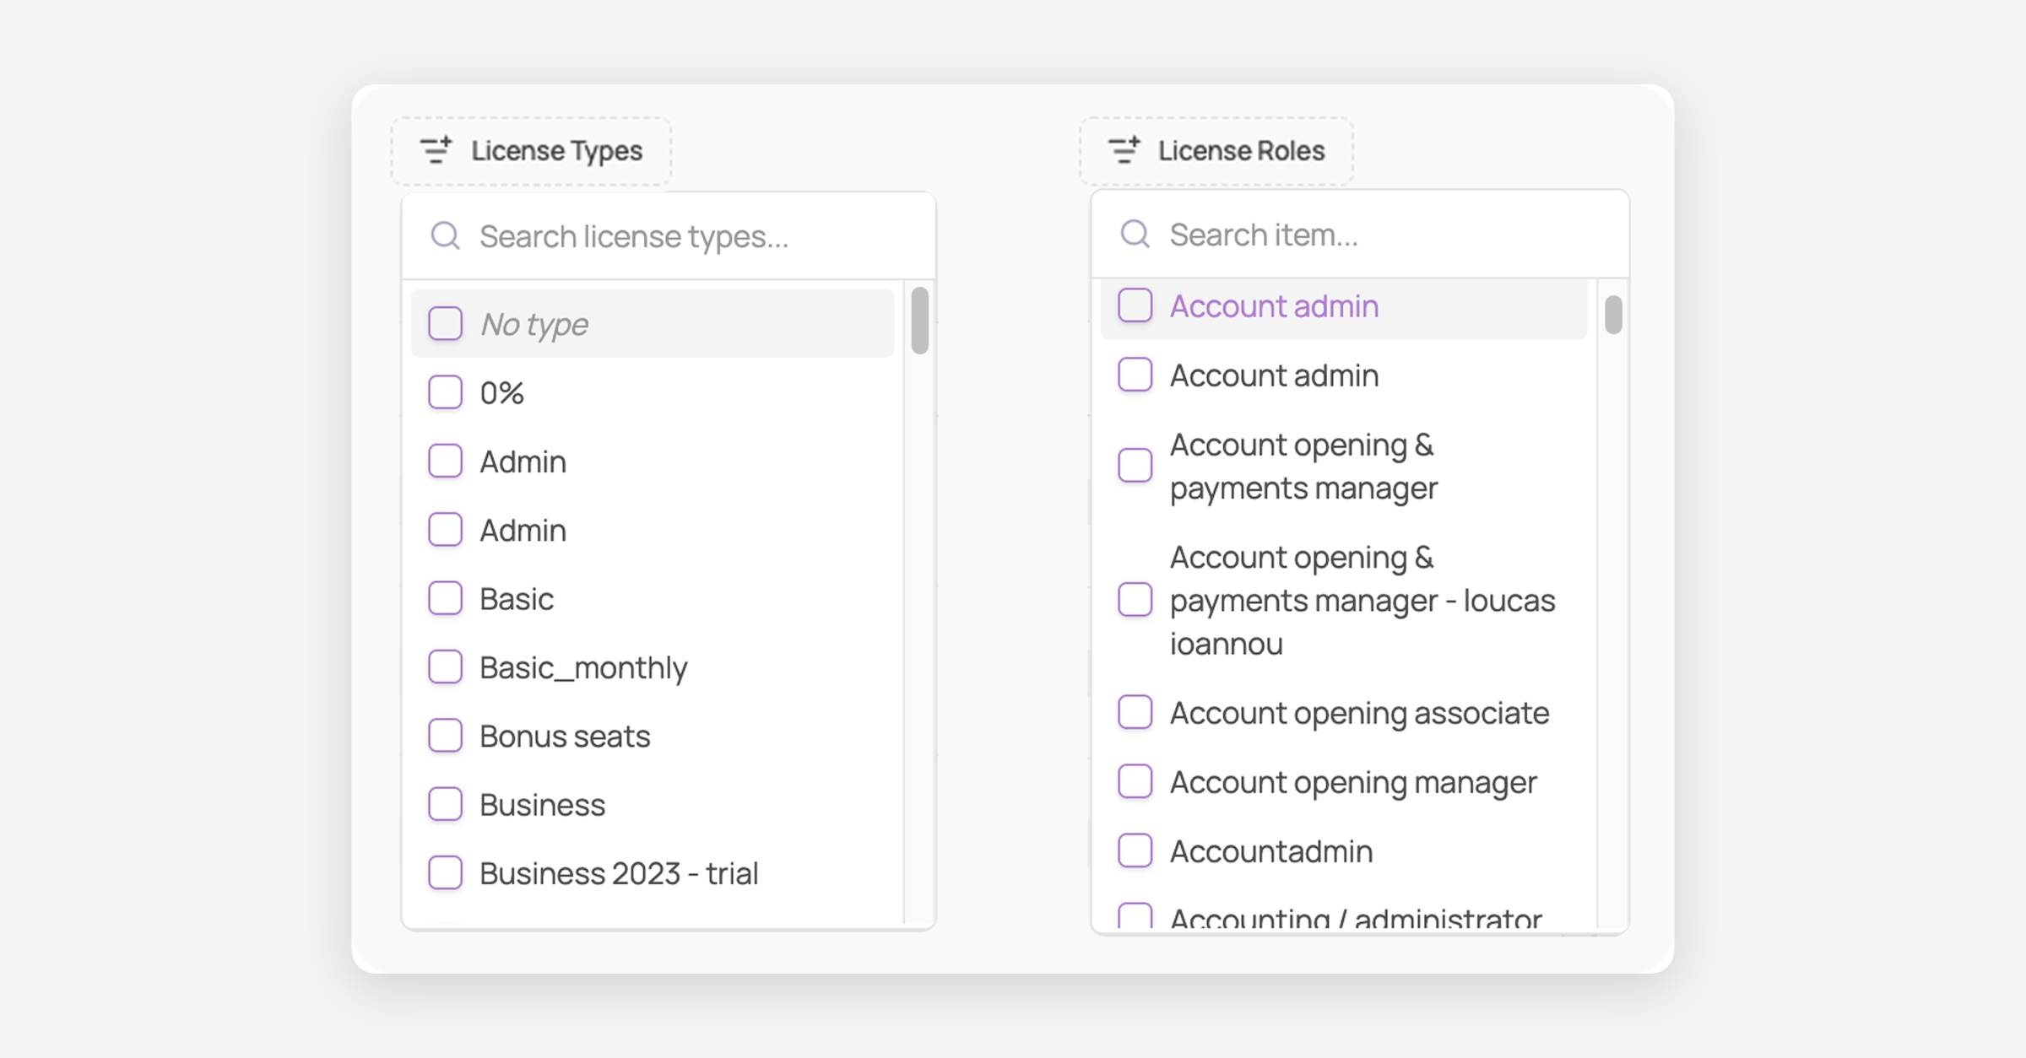
Task: Open the License Roles filter dropdown
Action: [x=1216, y=151]
